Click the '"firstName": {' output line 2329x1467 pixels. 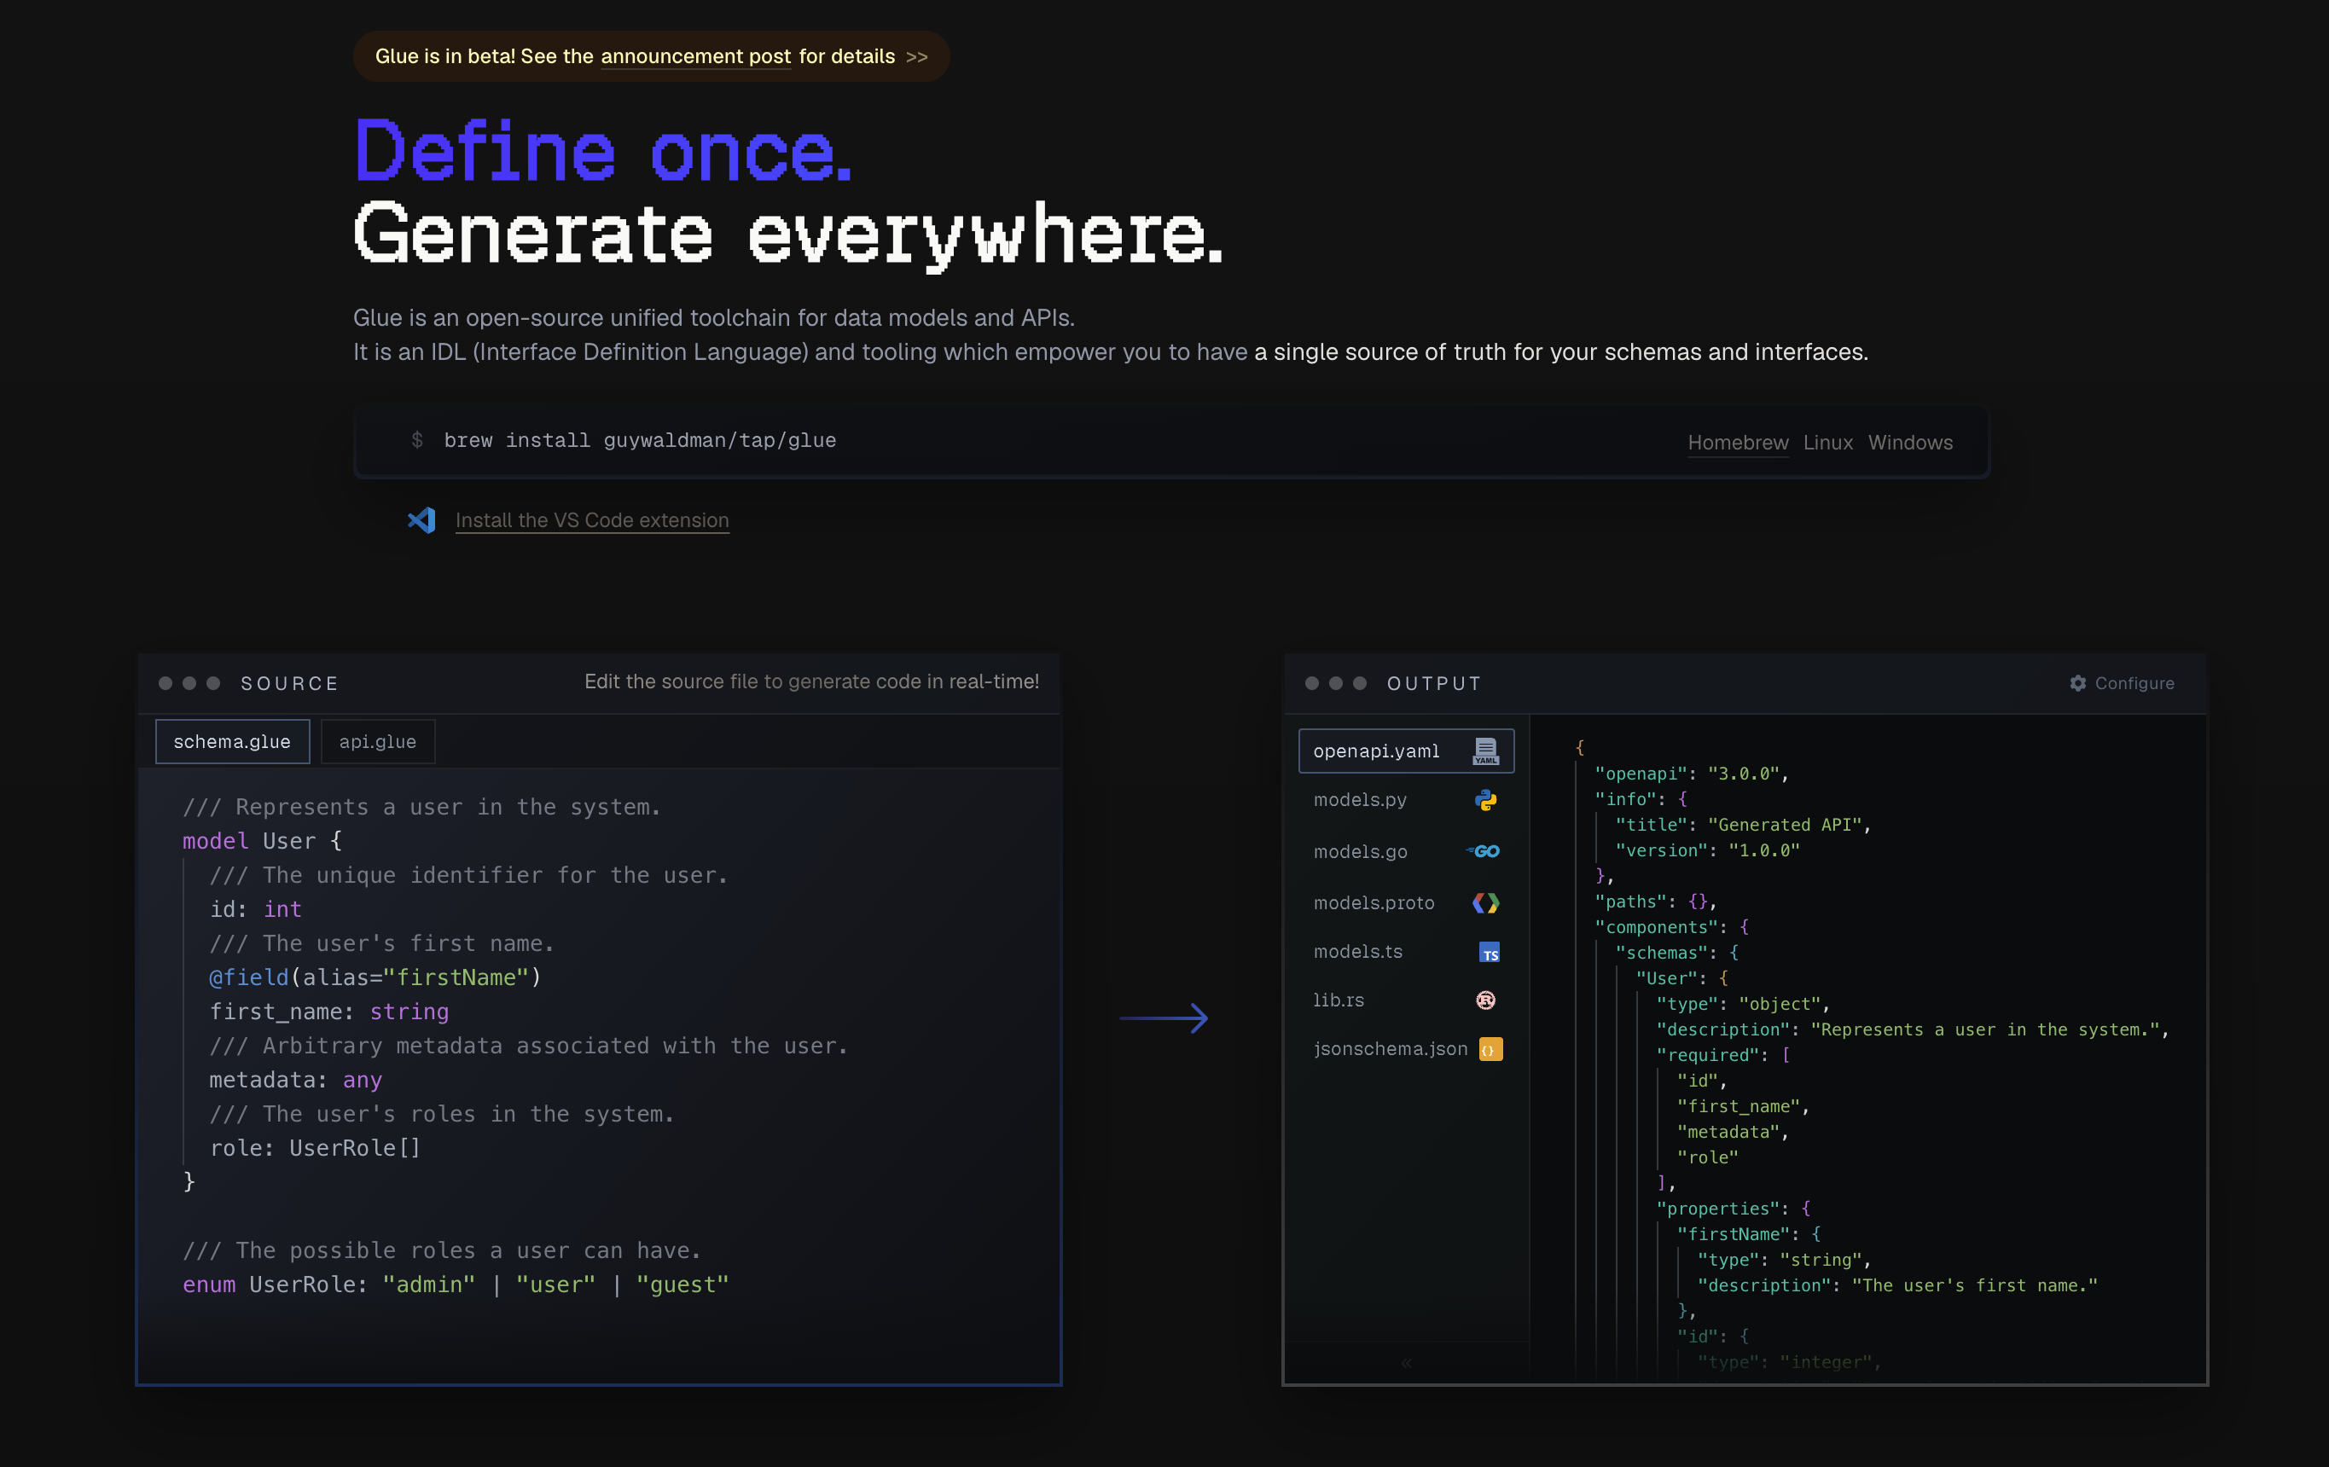pyautogui.click(x=1749, y=1235)
